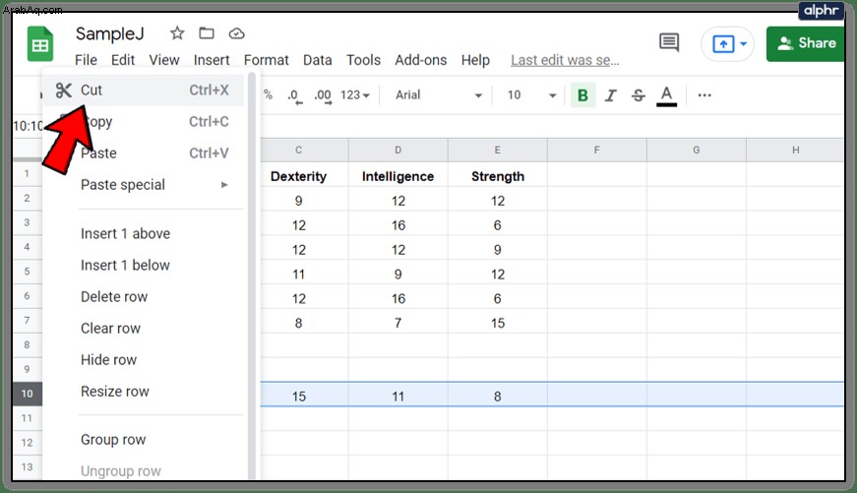This screenshot has height=493, width=857.
Task: Increase decimal places button
Action: pyautogui.click(x=323, y=96)
